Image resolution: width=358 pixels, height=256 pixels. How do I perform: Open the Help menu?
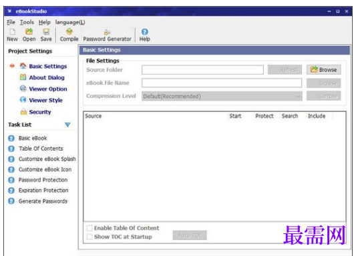tap(45, 22)
